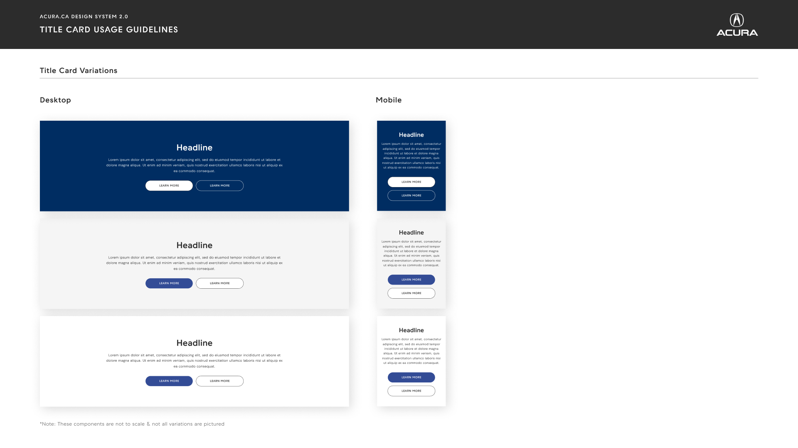Click the 'Desktop' column label
This screenshot has width=798, height=448.
tap(55, 100)
